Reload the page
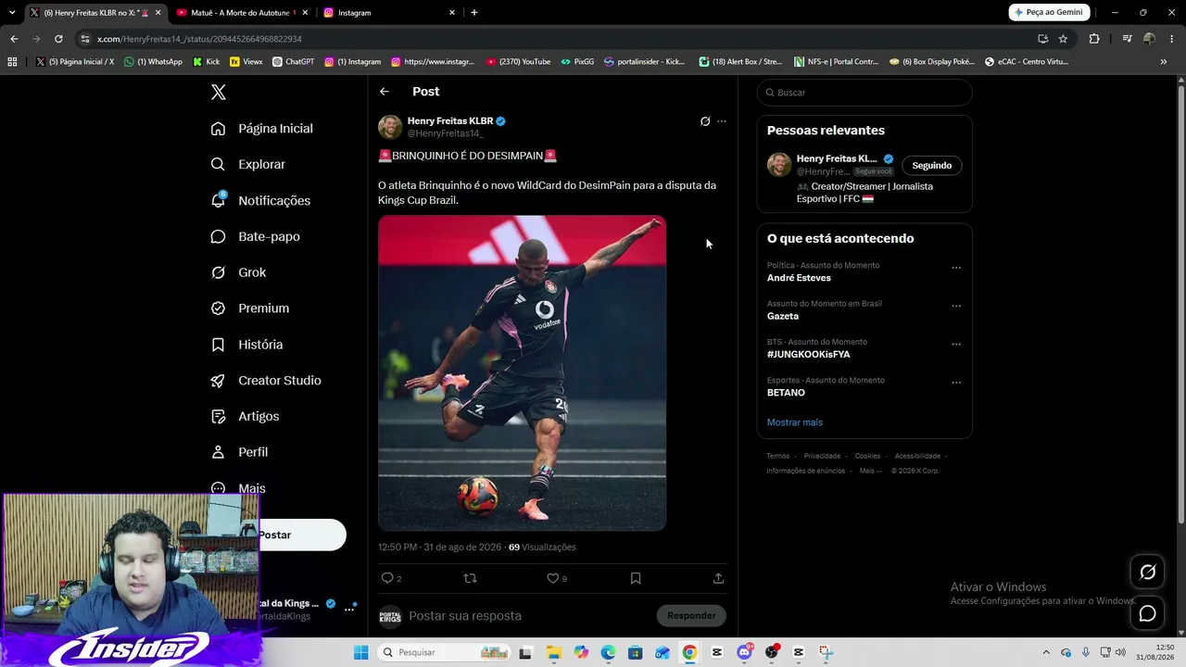This screenshot has width=1186, height=667. [x=58, y=39]
